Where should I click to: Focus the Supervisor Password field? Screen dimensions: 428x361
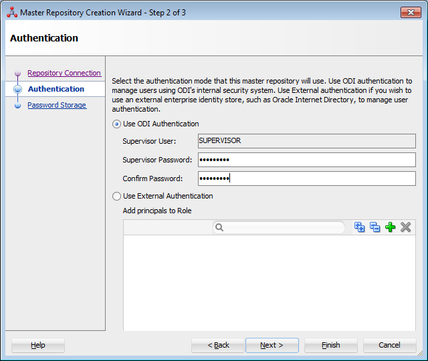pyautogui.click(x=307, y=160)
